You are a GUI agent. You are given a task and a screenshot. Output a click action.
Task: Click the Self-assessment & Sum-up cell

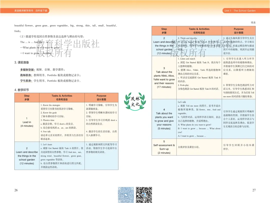click(x=164, y=147)
